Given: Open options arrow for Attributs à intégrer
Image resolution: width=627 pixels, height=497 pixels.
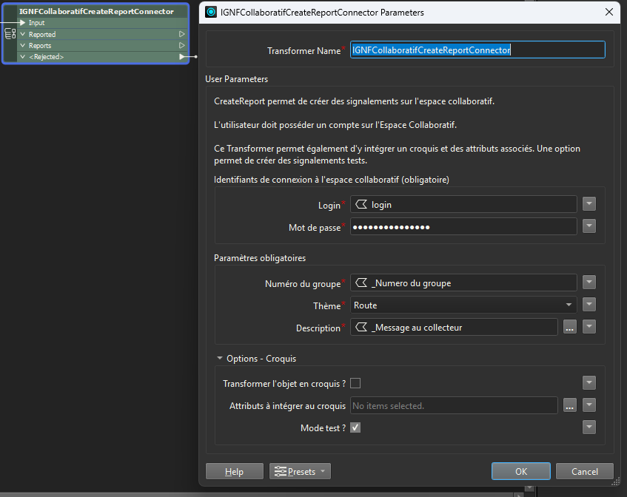Looking at the screenshot, I should pos(589,405).
